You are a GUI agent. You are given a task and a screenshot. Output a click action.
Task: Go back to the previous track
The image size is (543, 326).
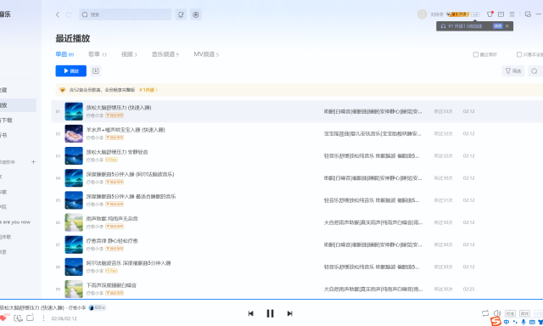[251, 313]
